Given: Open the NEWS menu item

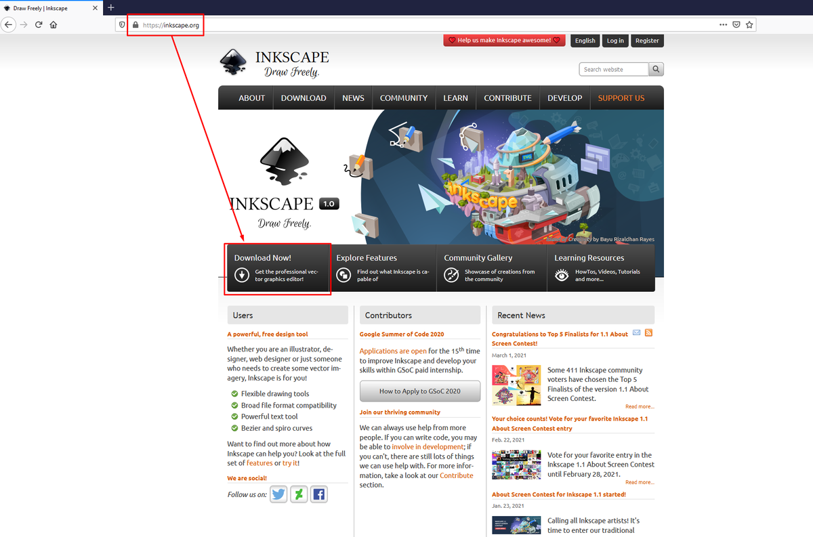Looking at the screenshot, I should tap(353, 98).
